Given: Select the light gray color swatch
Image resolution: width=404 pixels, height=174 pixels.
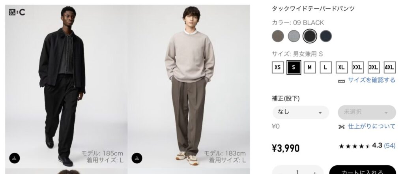Looking at the screenshot, I should click(294, 36).
